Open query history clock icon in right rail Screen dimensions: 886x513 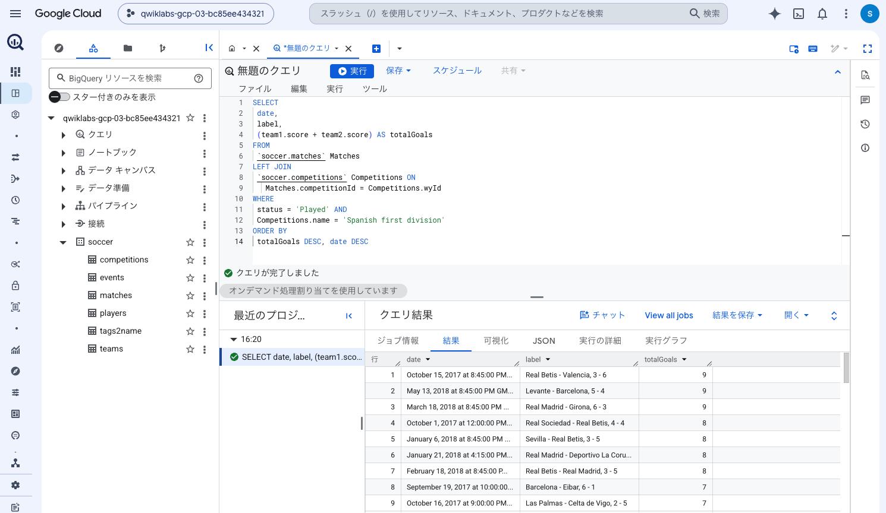point(865,124)
